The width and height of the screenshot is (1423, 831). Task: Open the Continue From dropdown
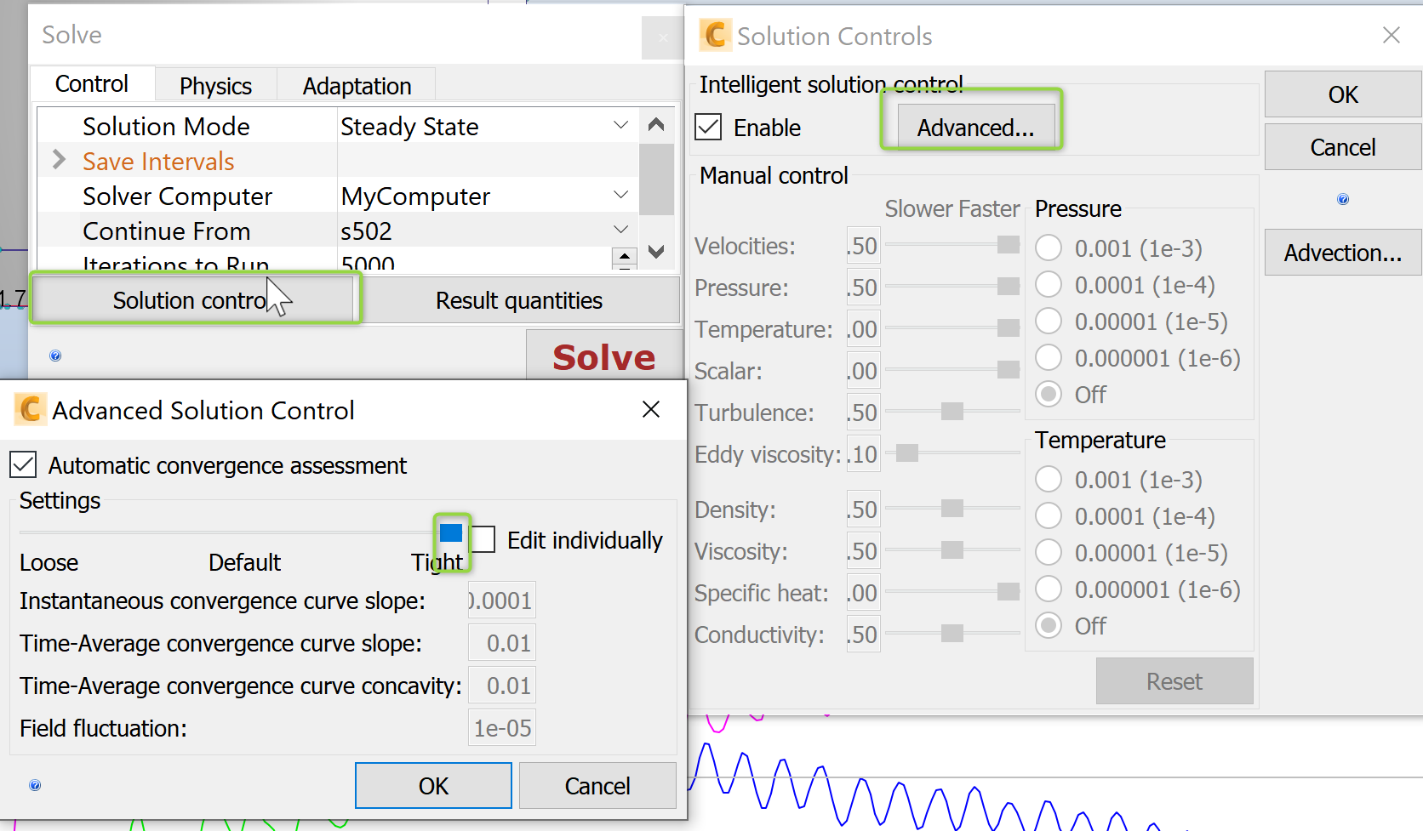[621, 230]
